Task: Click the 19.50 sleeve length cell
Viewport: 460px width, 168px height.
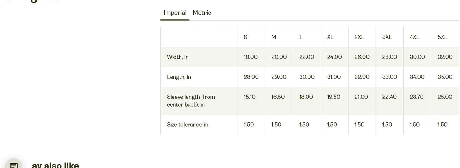Action: [334, 97]
